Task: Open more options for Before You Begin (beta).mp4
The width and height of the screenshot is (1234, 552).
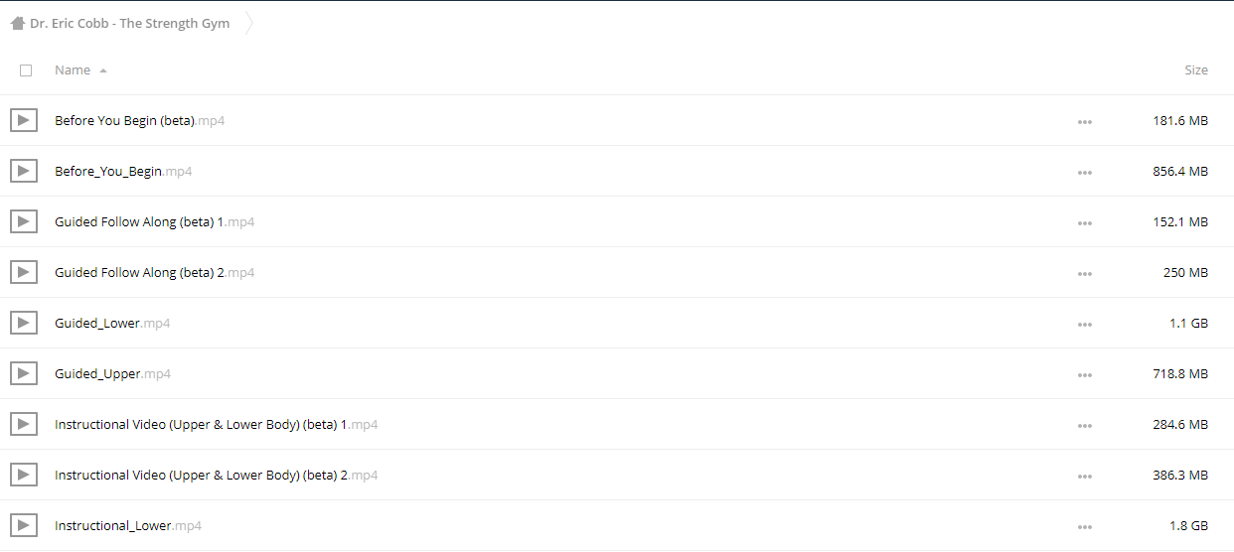Action: tap(1084, 122)
